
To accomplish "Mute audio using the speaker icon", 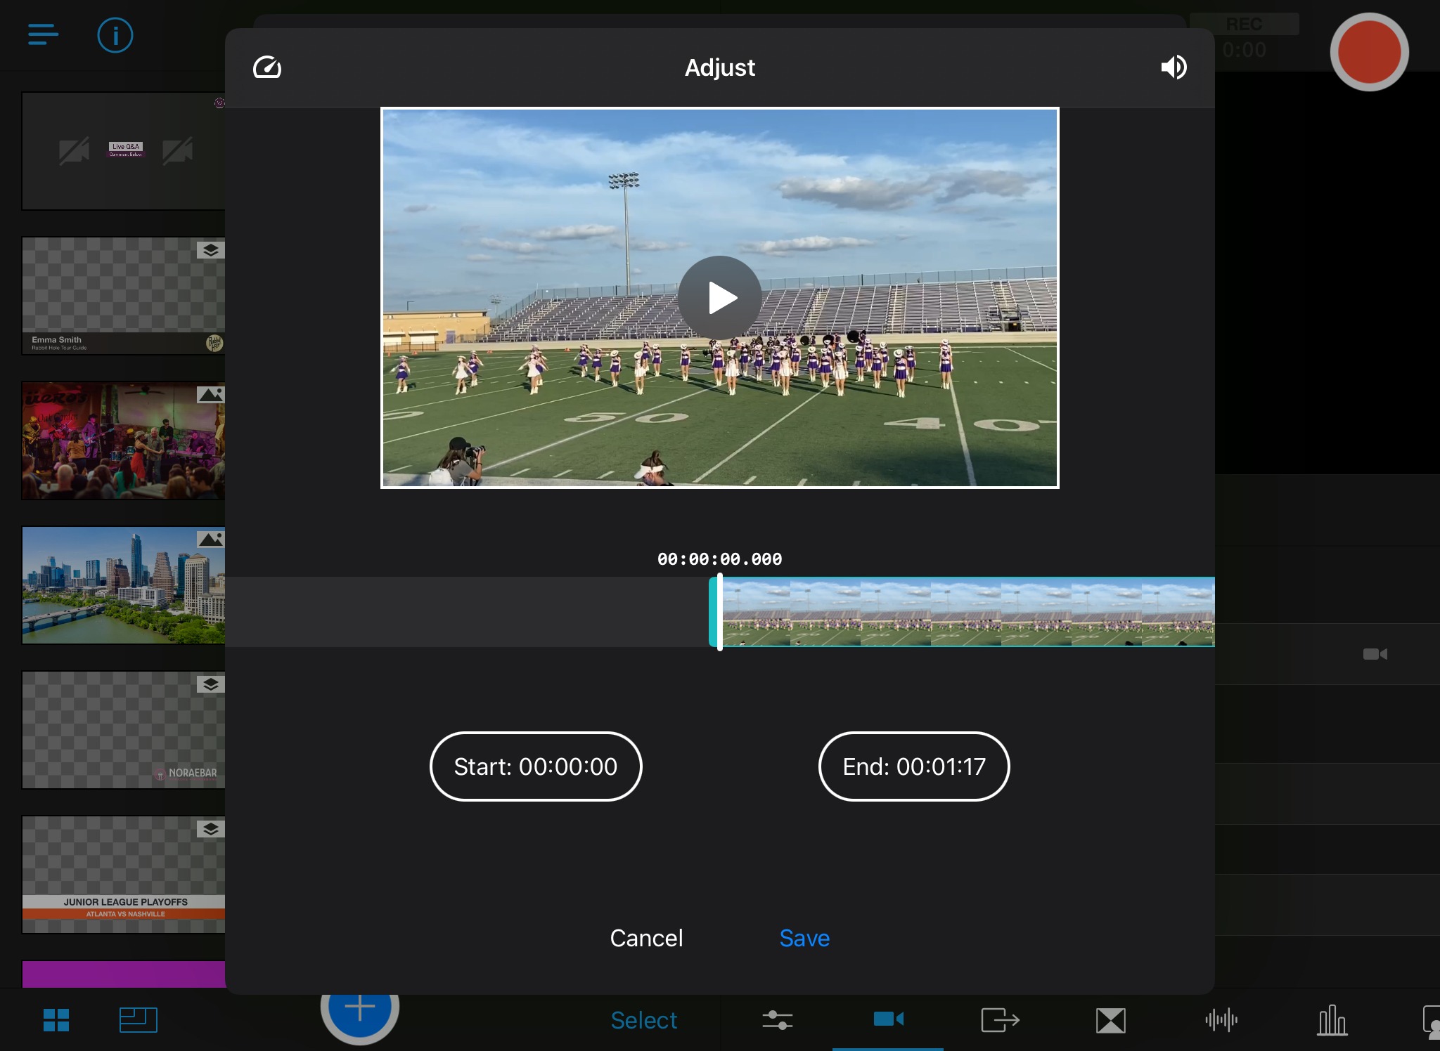I will (1174, 67).
